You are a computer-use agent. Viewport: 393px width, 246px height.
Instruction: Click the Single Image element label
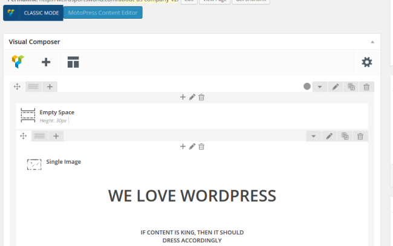pyautogui.click(x=63, y=162)
